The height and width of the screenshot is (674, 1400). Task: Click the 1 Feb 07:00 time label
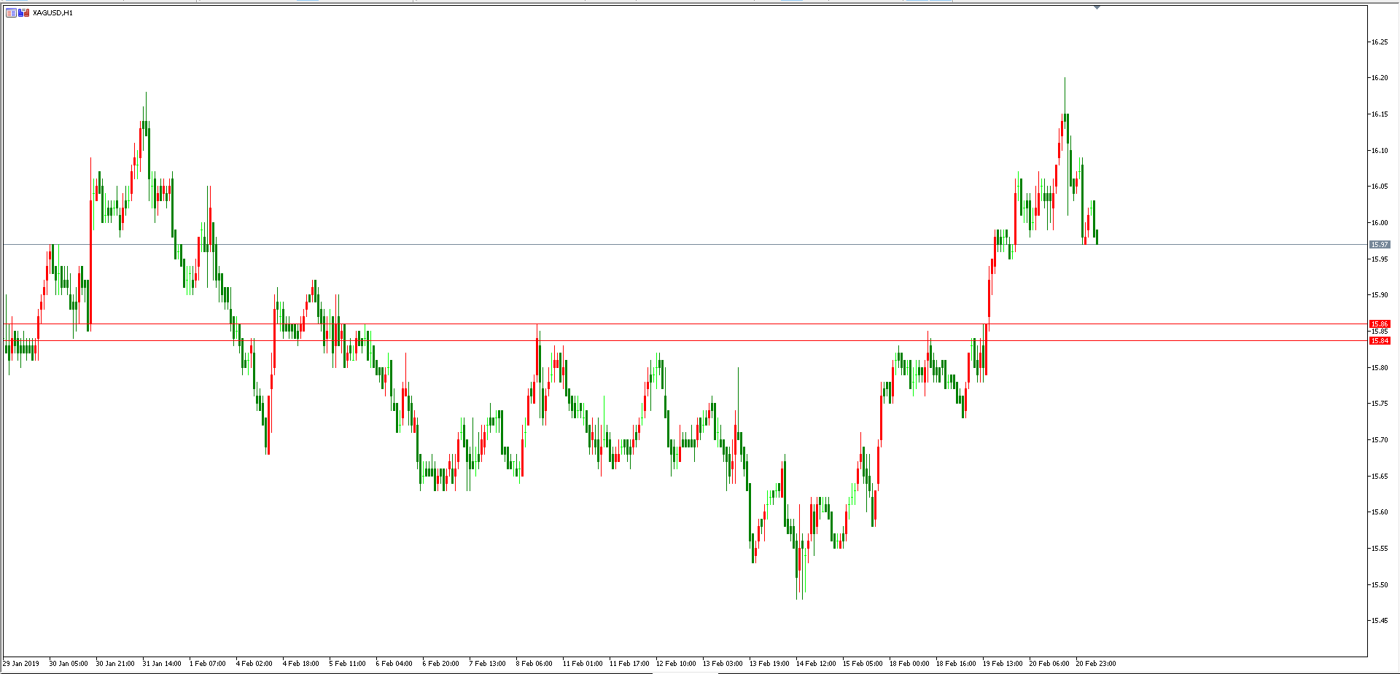coord(208,664)
